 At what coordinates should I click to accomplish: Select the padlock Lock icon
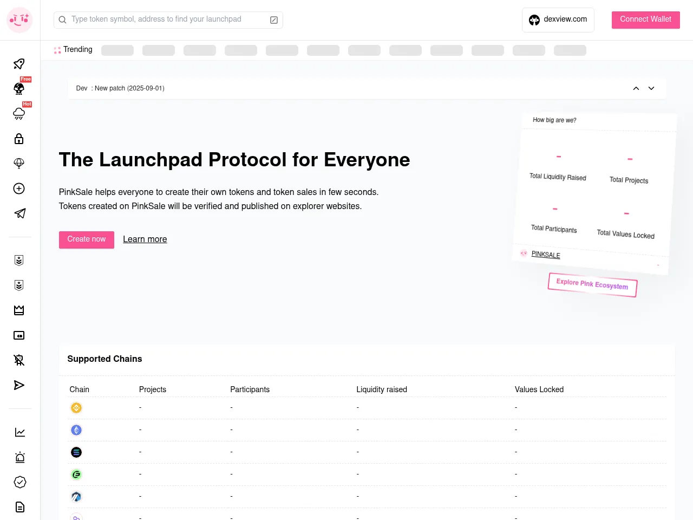tap(19, 139)
